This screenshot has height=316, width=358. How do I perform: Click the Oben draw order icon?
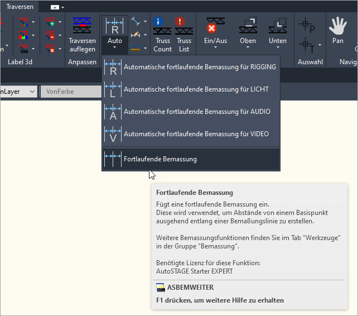248,26
